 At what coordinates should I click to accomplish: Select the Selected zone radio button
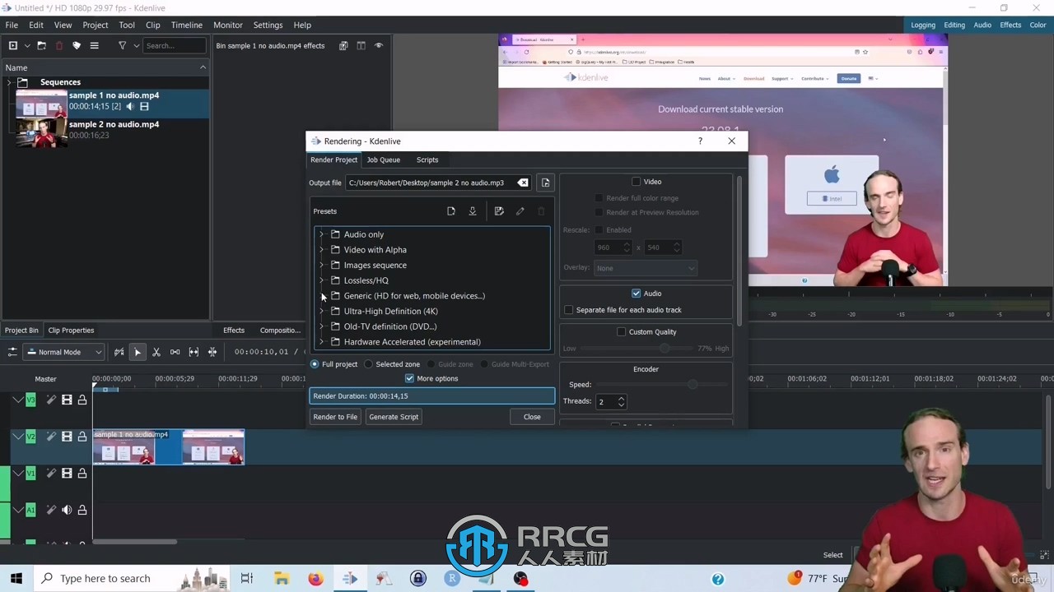pos(368,364)
